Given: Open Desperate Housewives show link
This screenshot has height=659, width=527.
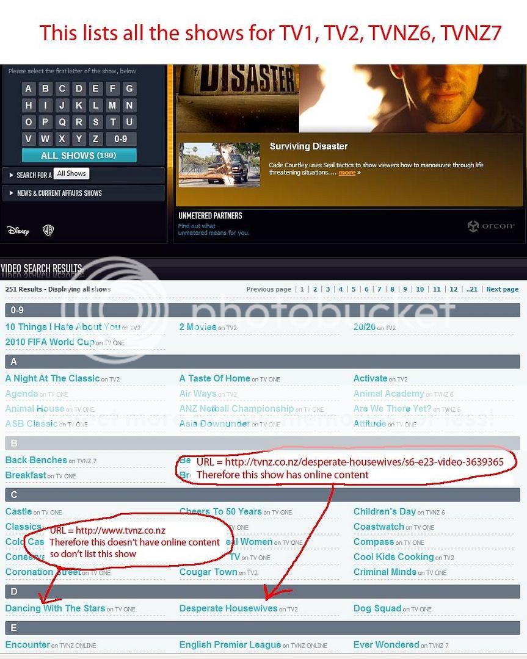Looking at the screenshot, I should pos(229,608).
